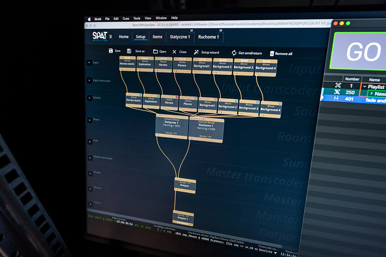Screen dimensions: 386x257
Task: Collapse the Playlist group in QLab
Action: [364, 87]
